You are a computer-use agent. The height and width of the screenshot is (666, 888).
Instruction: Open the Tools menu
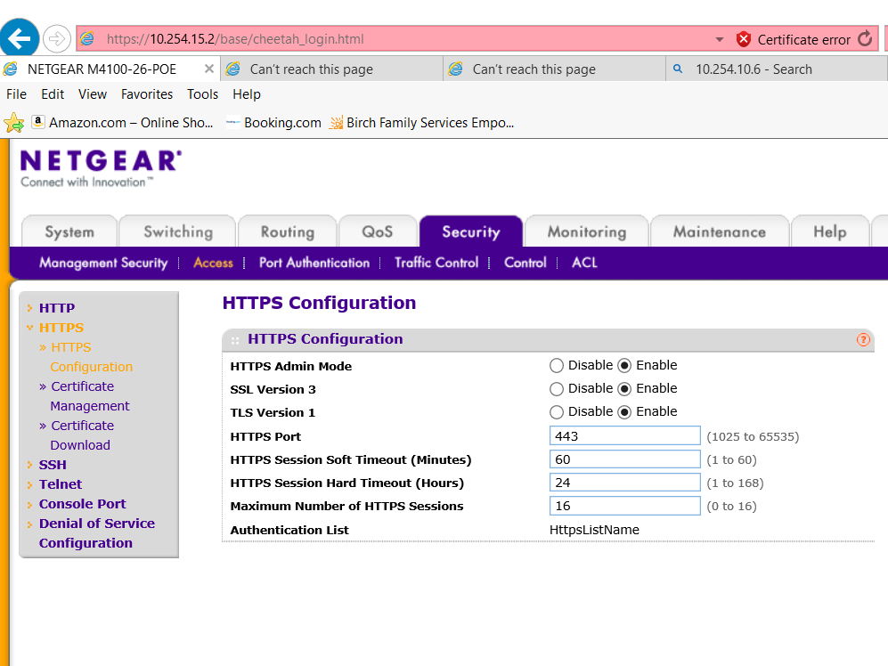(203, 94)
